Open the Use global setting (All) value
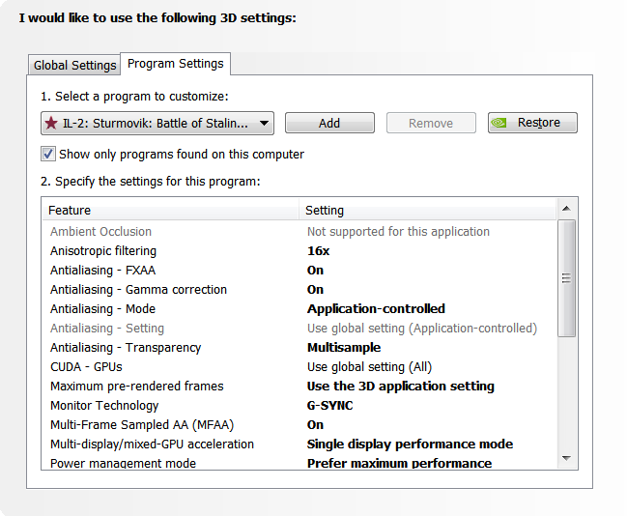This screenshot has height=516, width=627. (x=369, y=367)
